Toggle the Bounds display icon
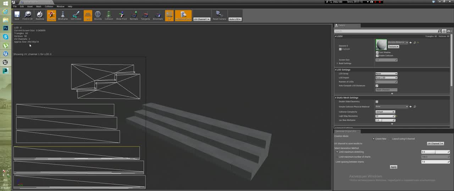This screenshot has width=454, height=191. point(98,15)
